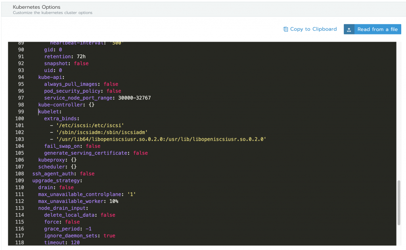The width and height of the screenshot is (406, 250).
Task: Click the 'kube-controller: {}' line
Action: pos(66,105)
